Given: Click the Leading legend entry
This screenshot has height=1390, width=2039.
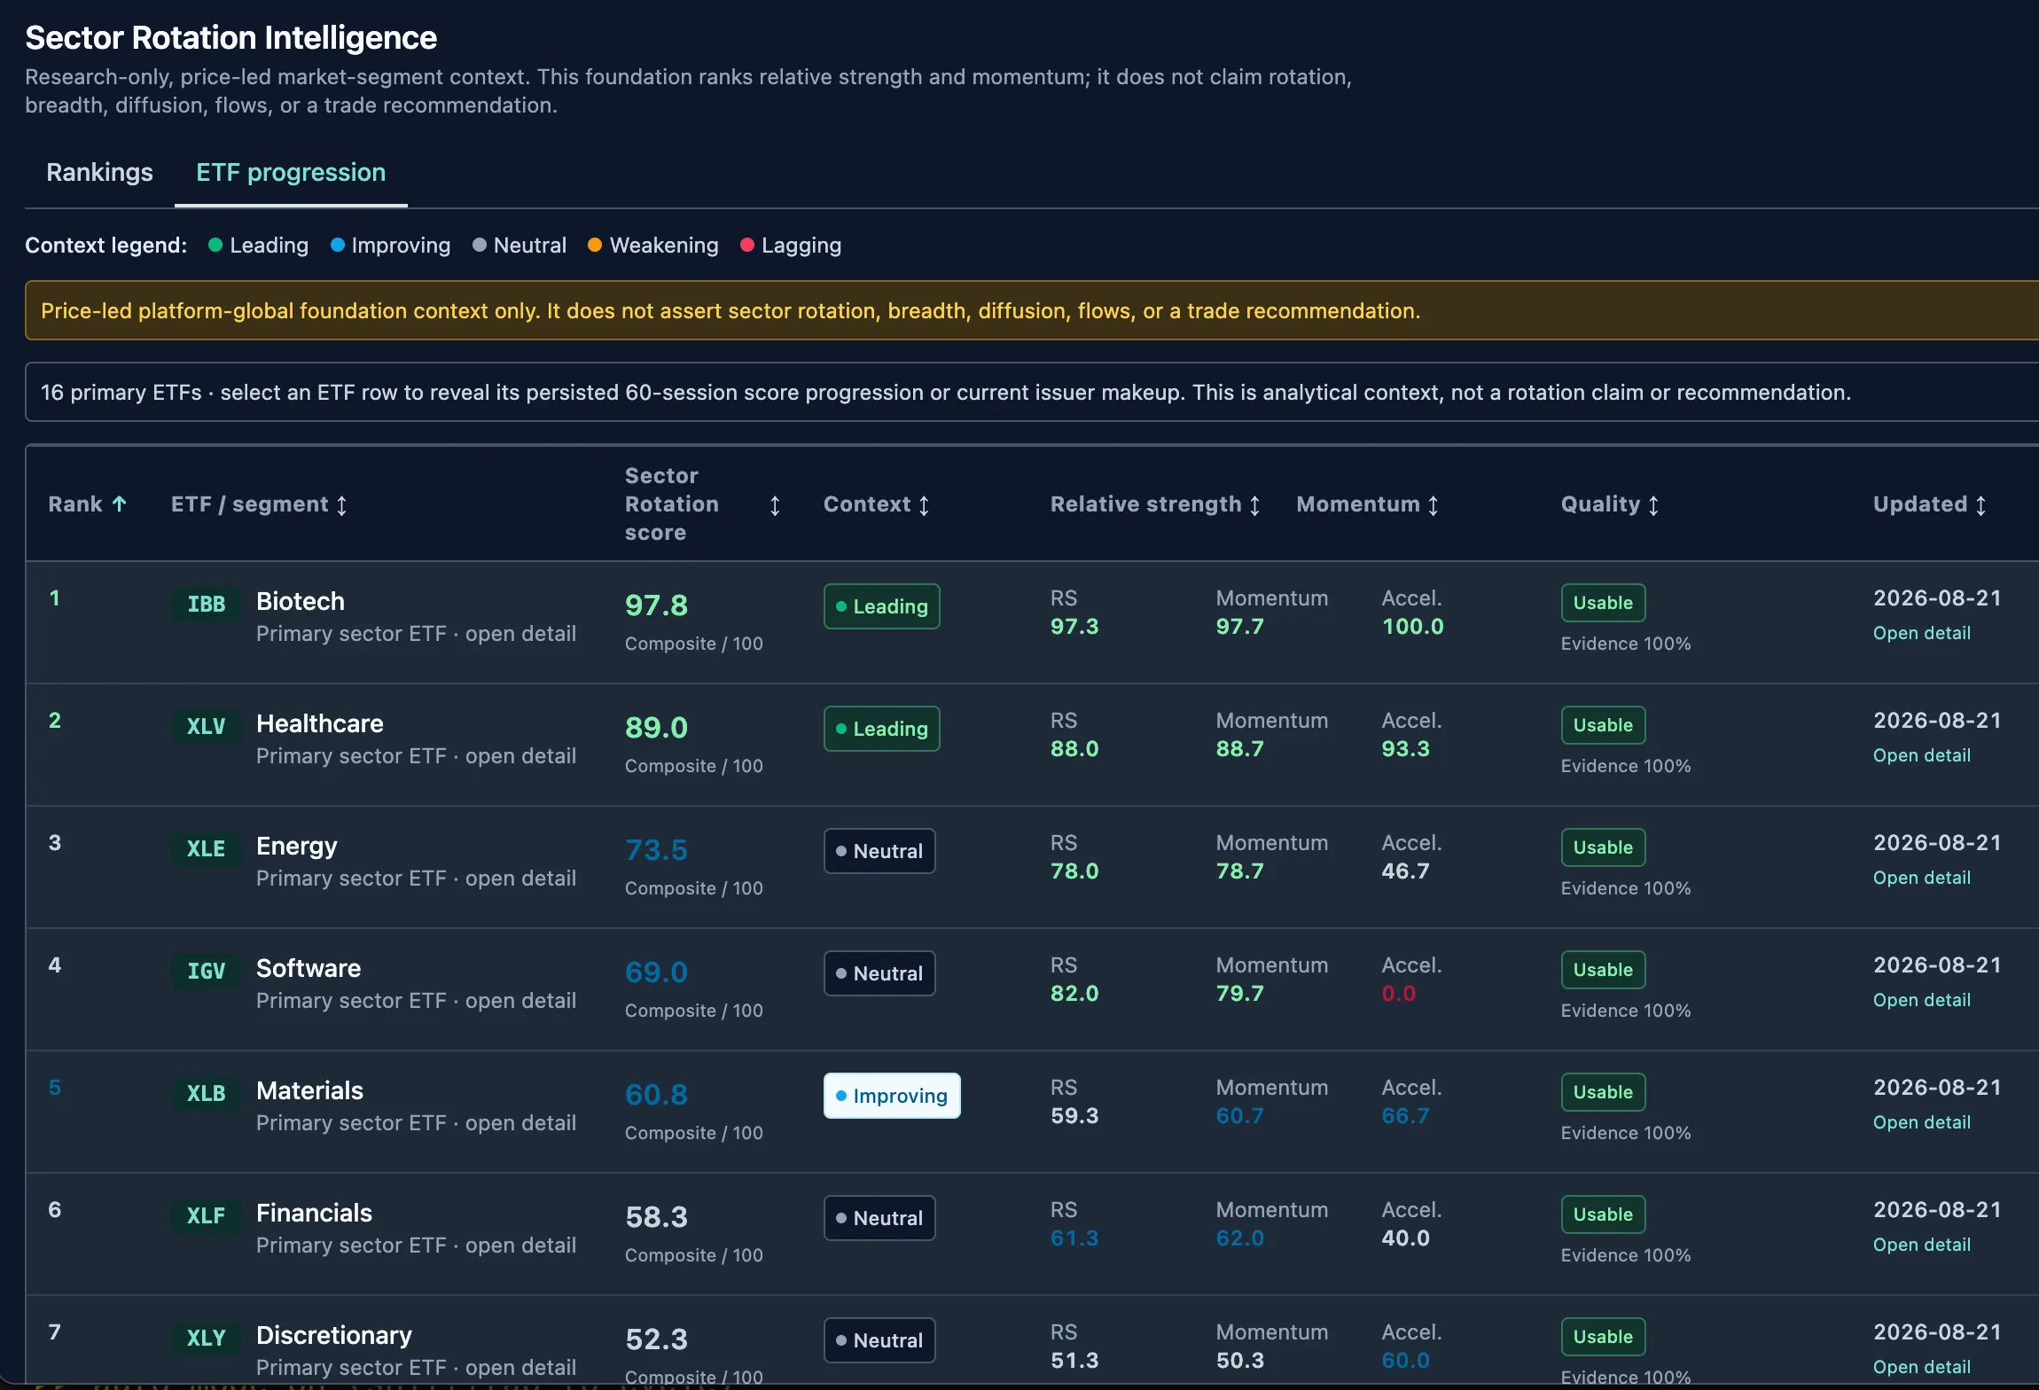Looking at the screenshot, I should coord(259,246).
